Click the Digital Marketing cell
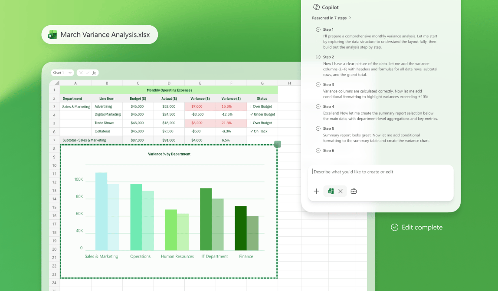Image resolution: width=498 pixels, height=291 pixels. (107, 115)
